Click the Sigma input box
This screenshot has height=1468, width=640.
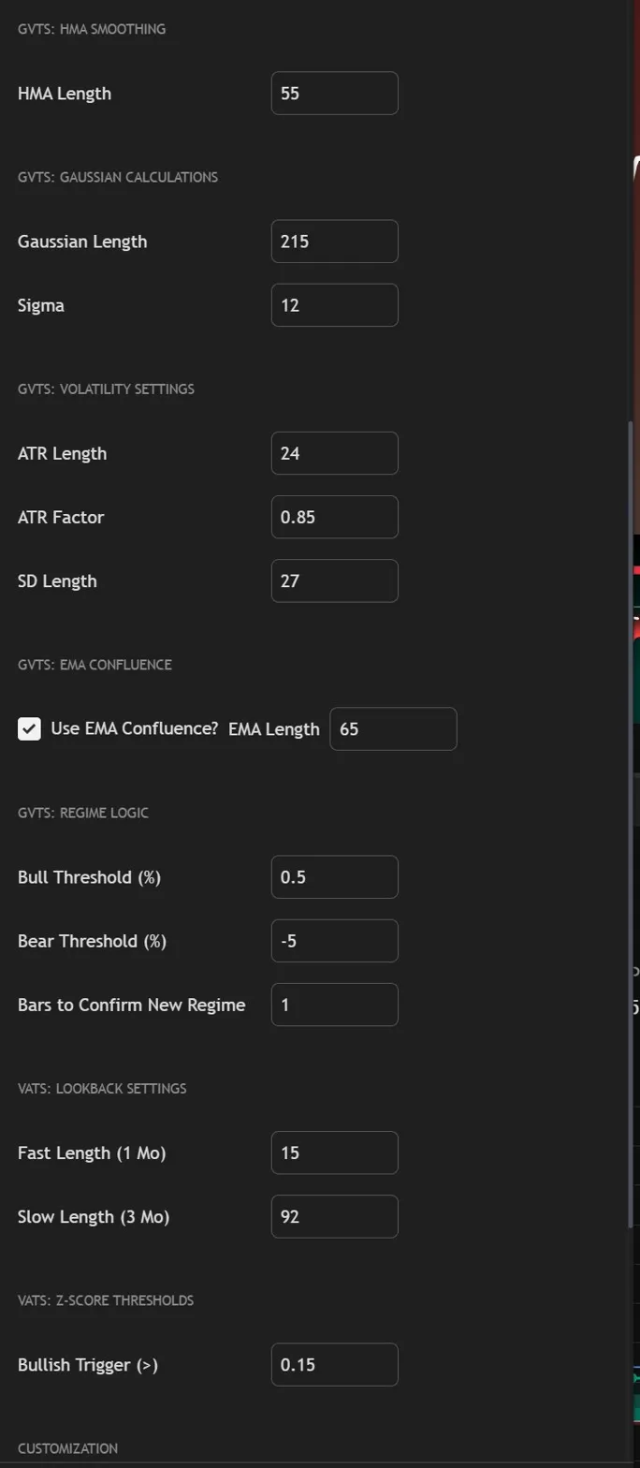pos(334,305)
